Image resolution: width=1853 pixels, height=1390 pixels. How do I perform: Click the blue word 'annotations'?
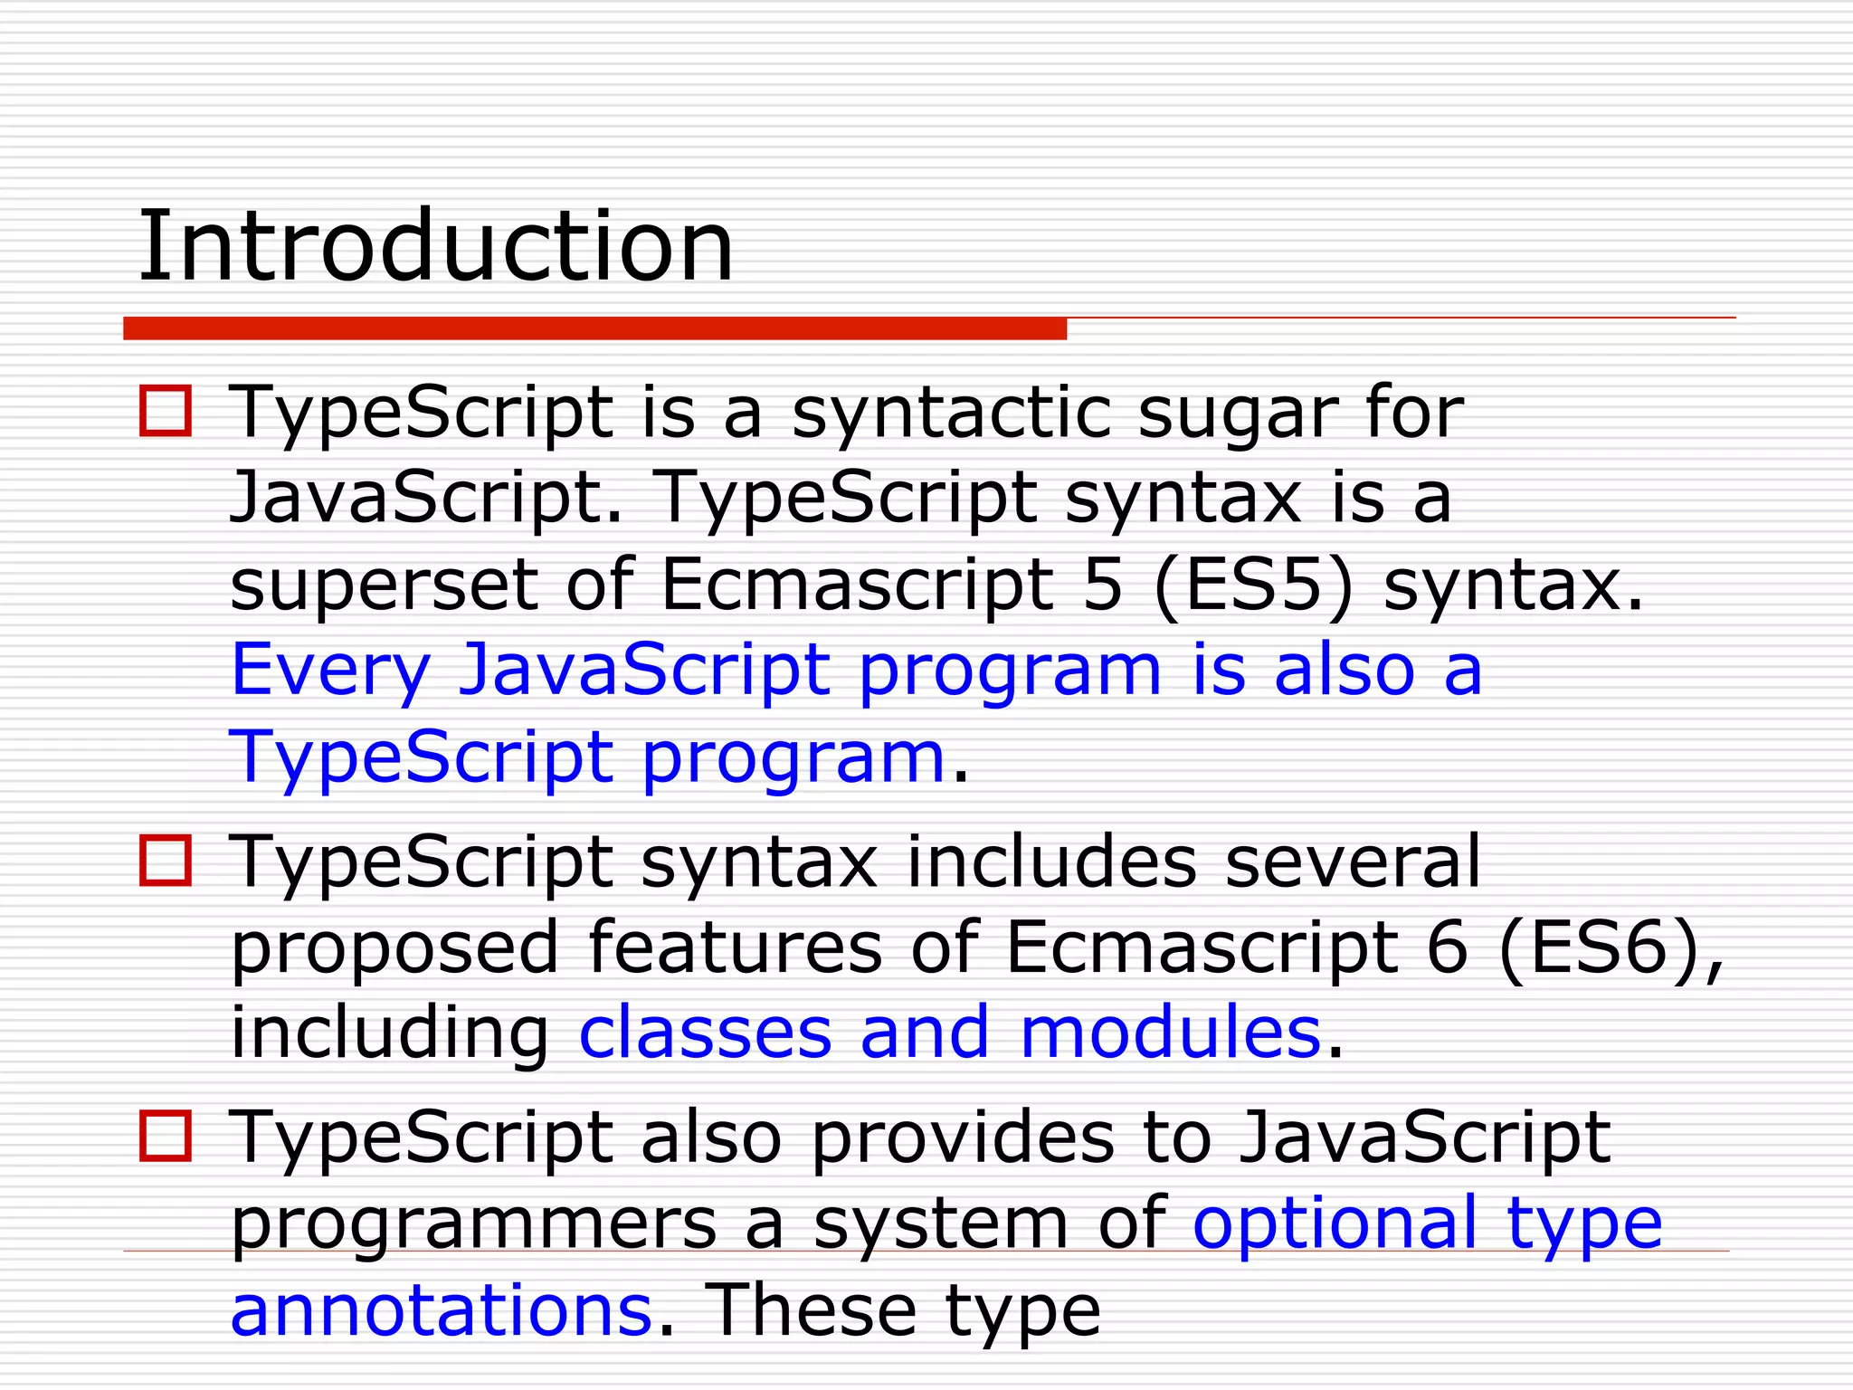[441, 1310]
